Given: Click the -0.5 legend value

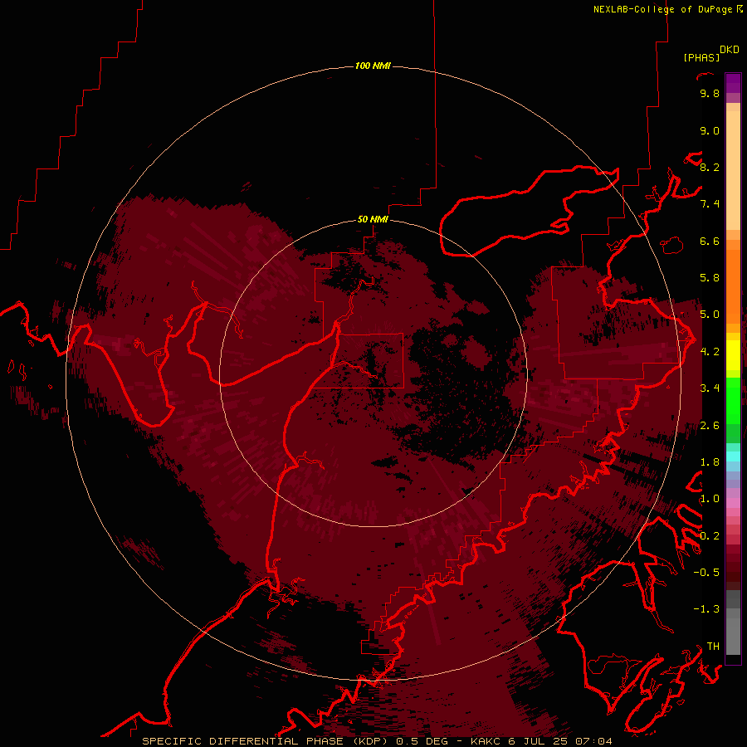Looking at the screenshot, I should click(x=706, y=573).
